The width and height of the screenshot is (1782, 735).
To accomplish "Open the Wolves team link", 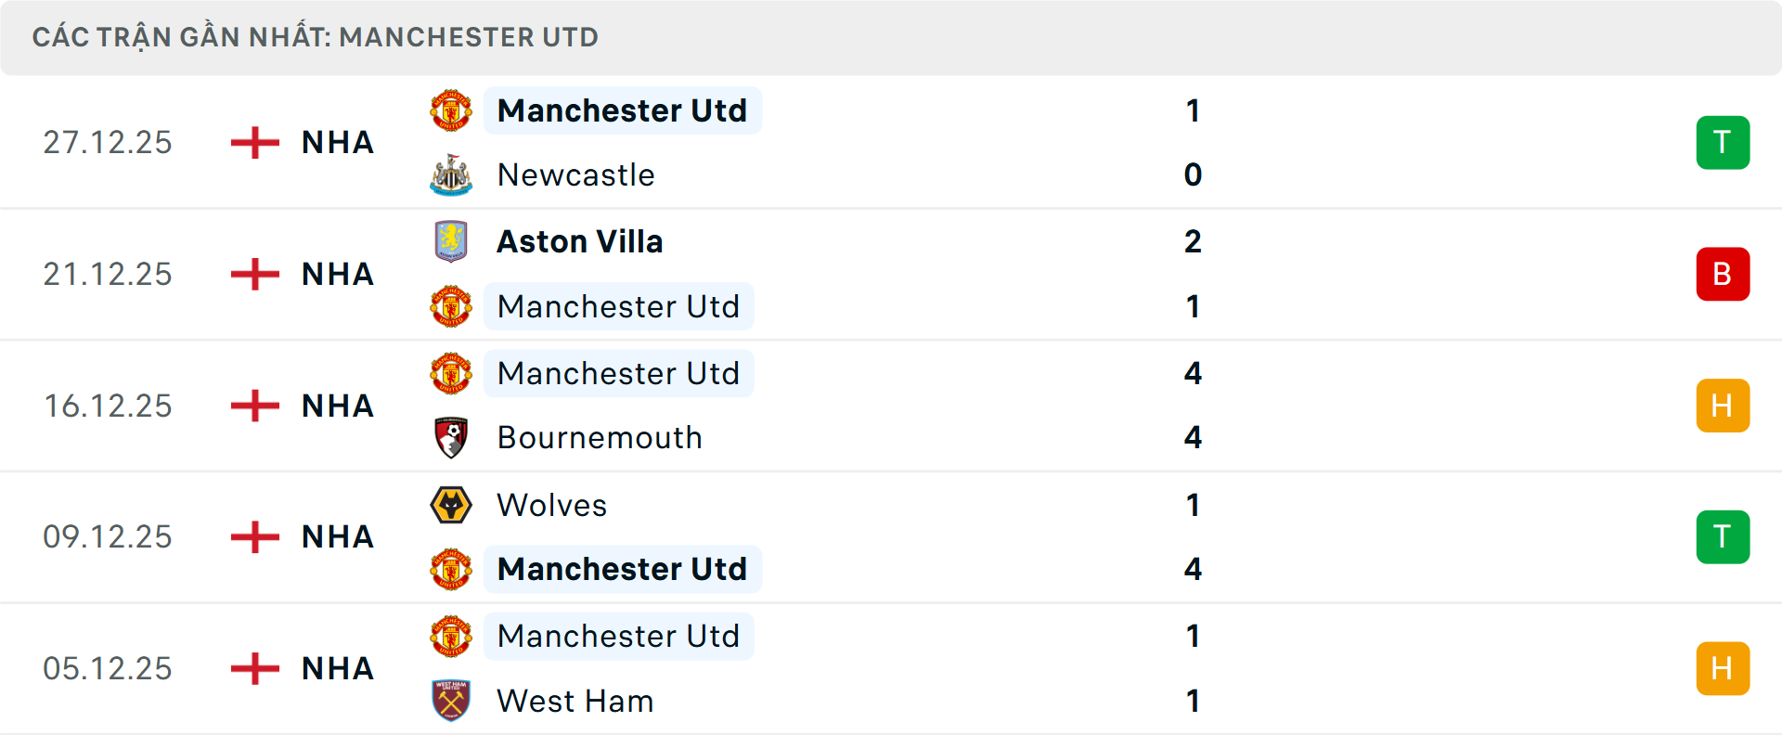I will coord(552,505).
